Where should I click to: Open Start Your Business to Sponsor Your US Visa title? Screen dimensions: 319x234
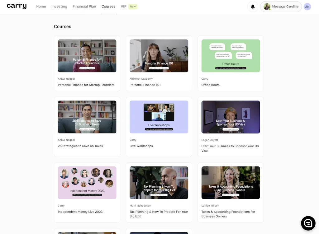pyautogui.click(x=230, y=148)
